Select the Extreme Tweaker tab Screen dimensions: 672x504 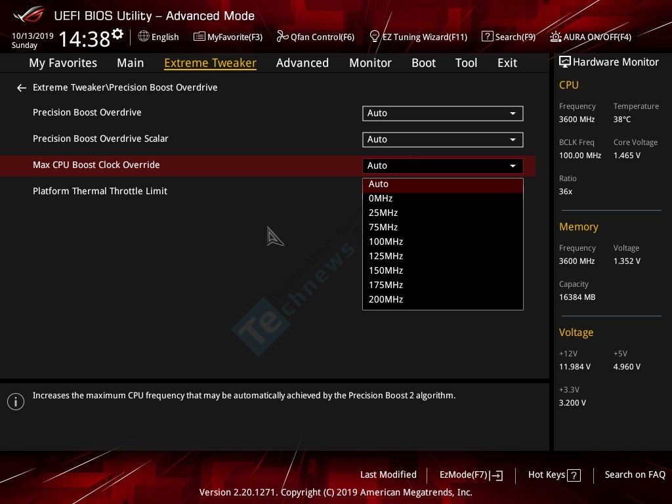point(211,63)
